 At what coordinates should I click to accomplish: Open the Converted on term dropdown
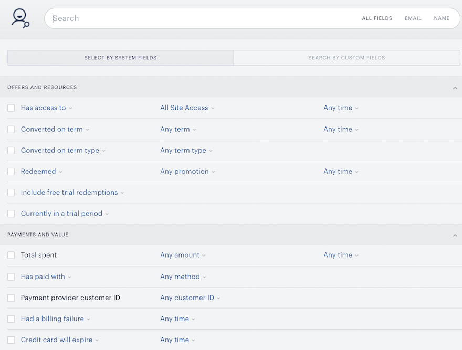(x=55, y=129)
